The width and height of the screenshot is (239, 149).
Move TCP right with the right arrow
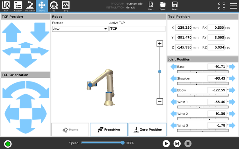click(x=40, y=51)
